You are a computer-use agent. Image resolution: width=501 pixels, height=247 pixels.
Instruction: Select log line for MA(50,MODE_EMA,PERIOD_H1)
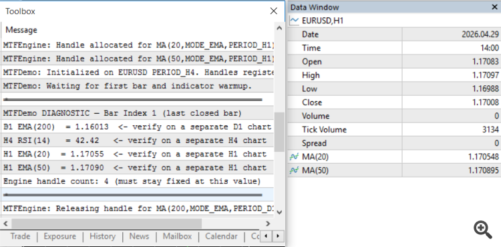(x=138, y=59)
